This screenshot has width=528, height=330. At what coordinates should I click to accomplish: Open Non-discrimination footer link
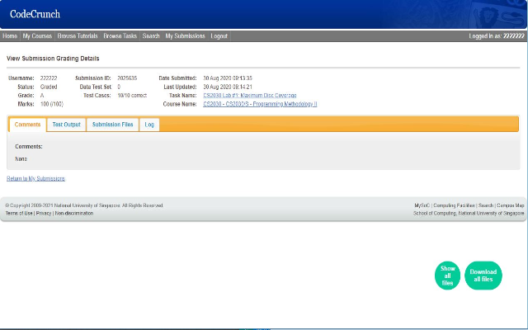(74, 213)
